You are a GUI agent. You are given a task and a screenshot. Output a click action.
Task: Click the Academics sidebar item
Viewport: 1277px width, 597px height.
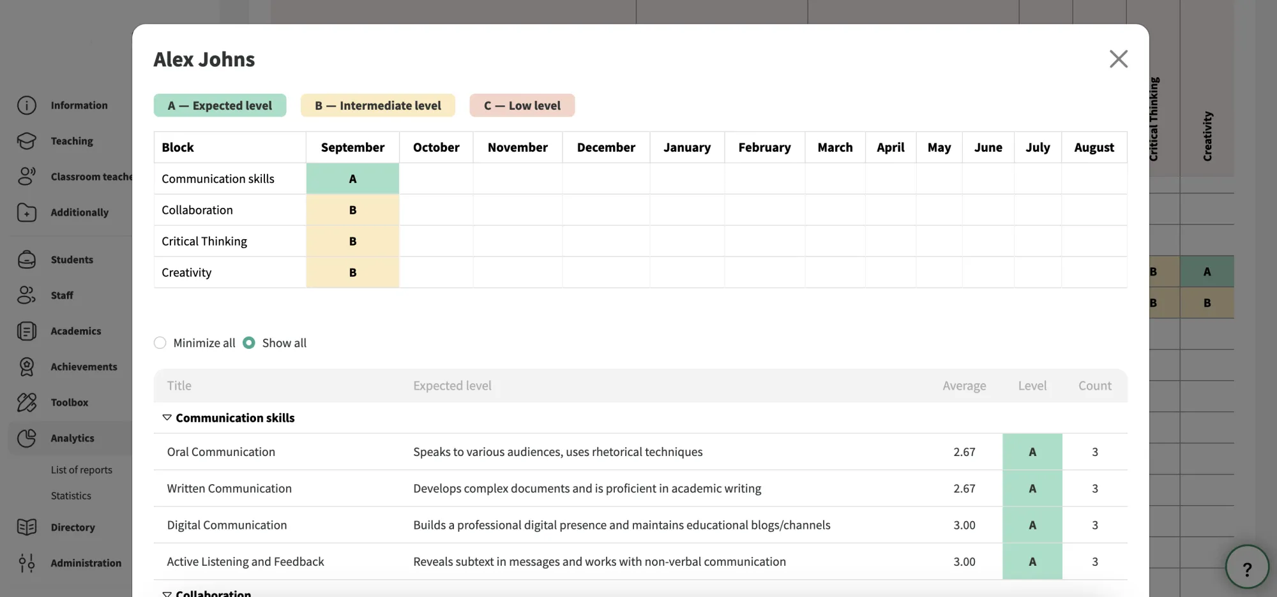tap(76, 331)
